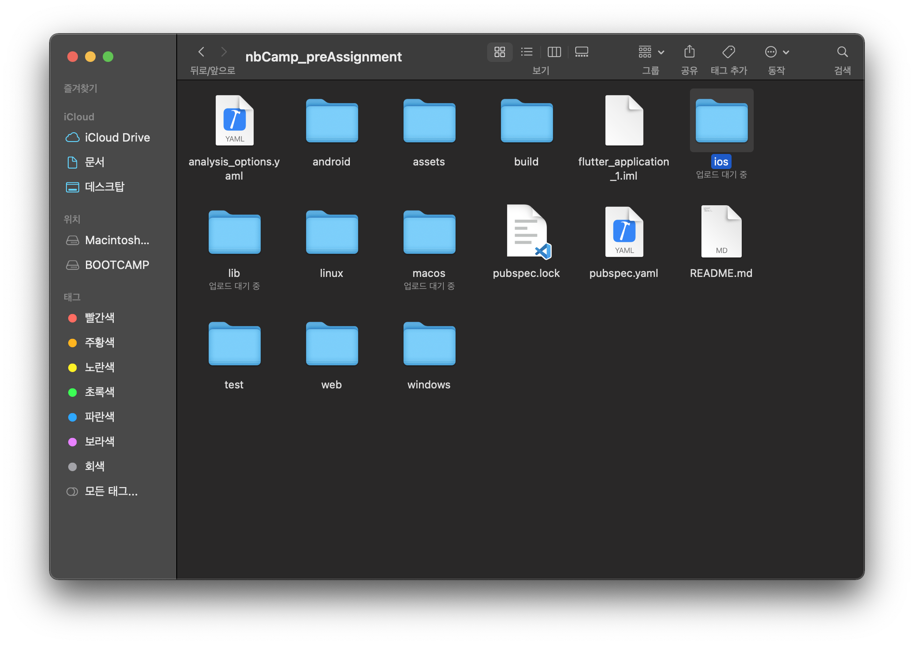The width and height of the screenshot is (914, 645).
Task: Click the ios folder name label
Action: [x=721, y=162]
